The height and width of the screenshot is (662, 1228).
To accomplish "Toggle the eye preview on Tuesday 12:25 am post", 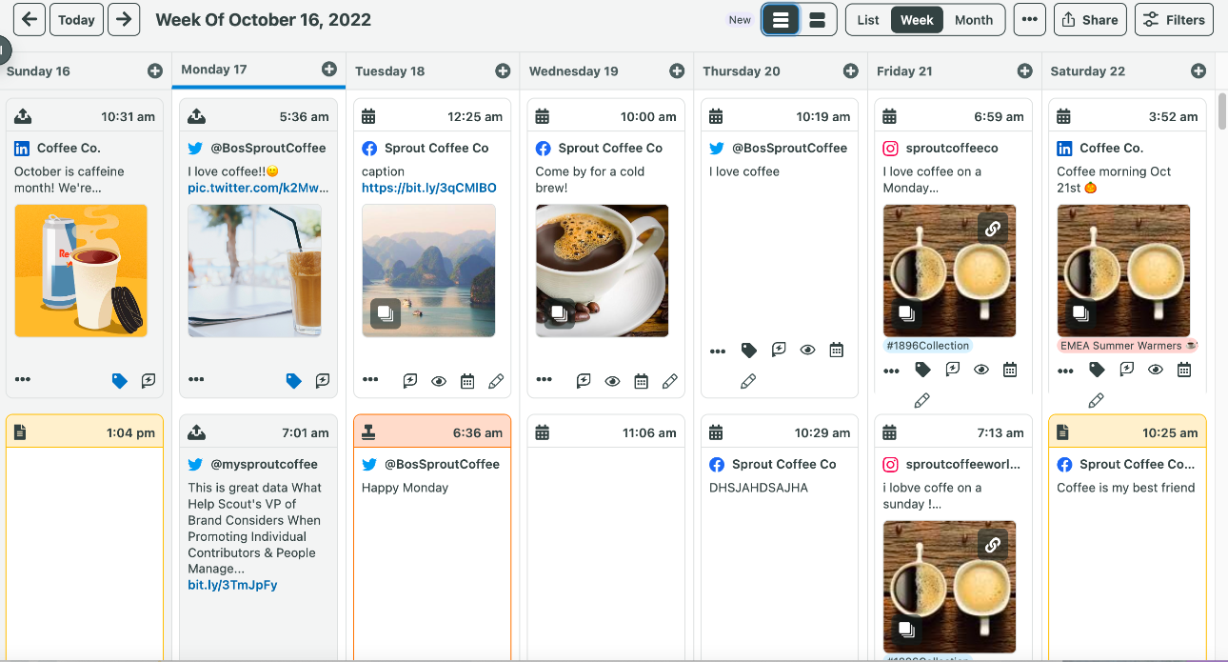I will (x=439, y=381).
